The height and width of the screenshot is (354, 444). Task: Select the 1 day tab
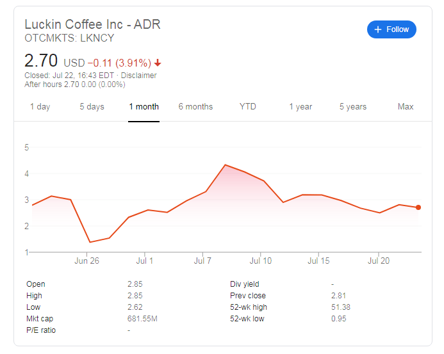pyautogui.click(x=40, y=107)
